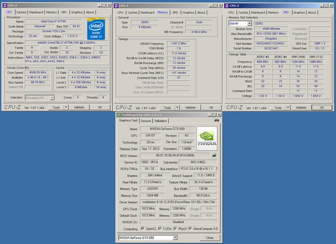Click the Max Bandwidth PC3-10700 field

click(271, 34)
